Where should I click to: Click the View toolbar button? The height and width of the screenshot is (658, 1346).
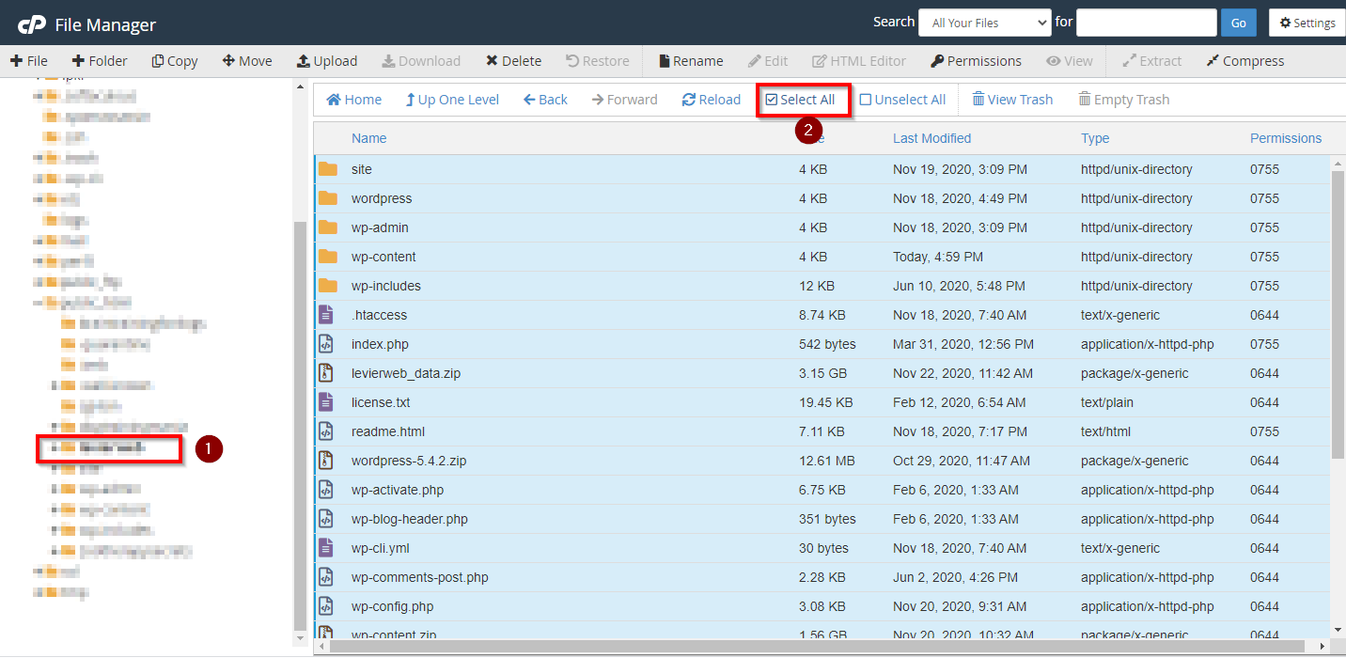tap(1070, 61)
